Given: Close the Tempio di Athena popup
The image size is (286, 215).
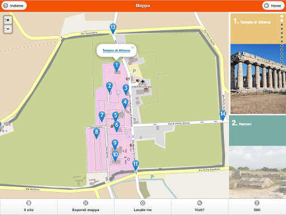Looking at the screenshot, I should pyautogui.click(x=132, y=48).
